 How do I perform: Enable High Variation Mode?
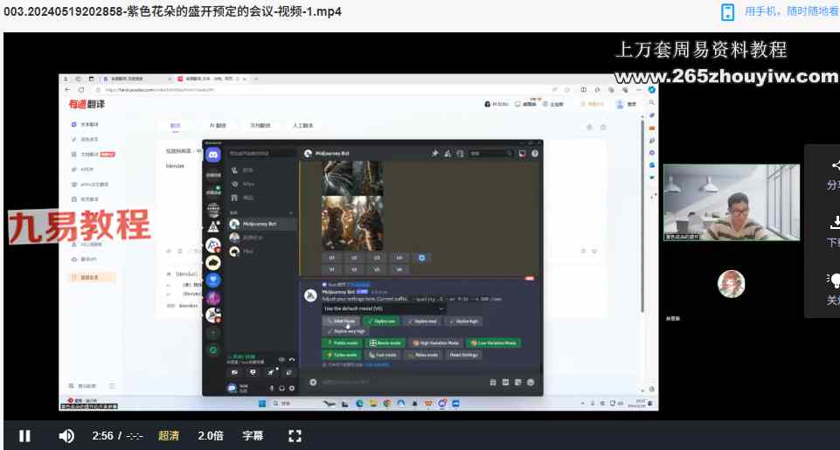[434, 343]
